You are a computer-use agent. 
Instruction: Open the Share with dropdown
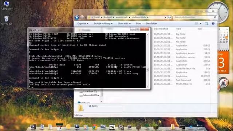point(124,23)
